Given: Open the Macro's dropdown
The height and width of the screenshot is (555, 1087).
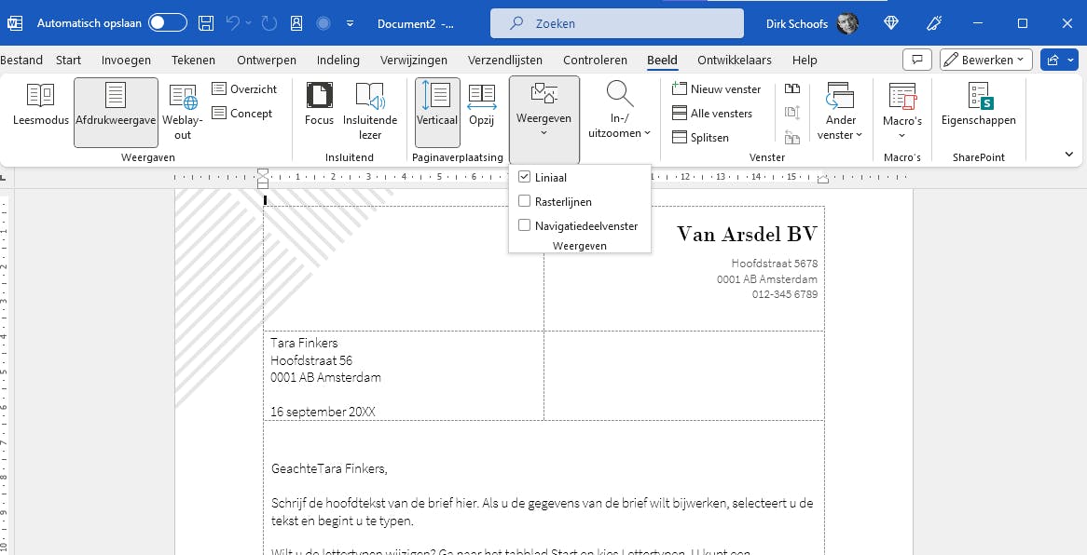Looking at the screenshot, I should click(x=901, y=110).
